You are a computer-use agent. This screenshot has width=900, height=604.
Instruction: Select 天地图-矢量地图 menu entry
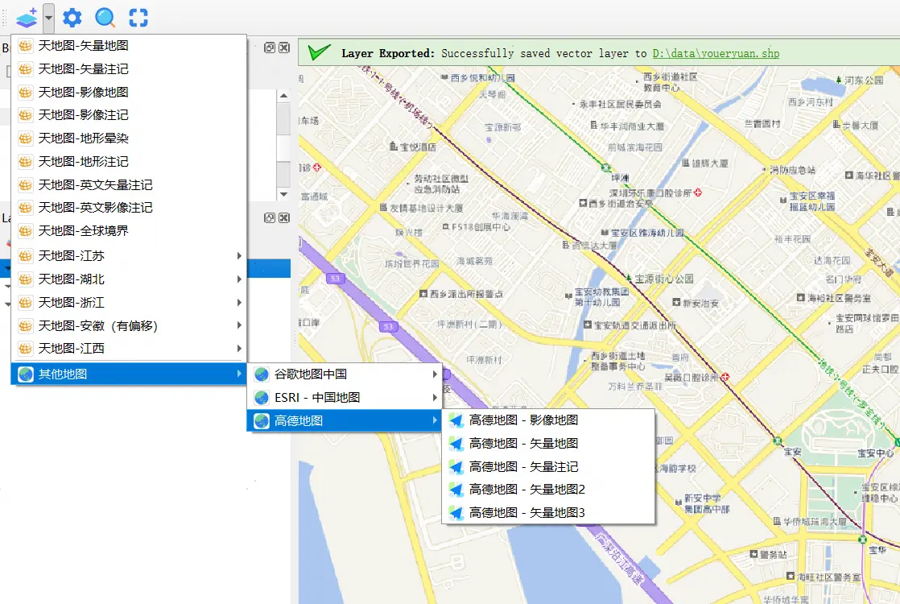129,46
